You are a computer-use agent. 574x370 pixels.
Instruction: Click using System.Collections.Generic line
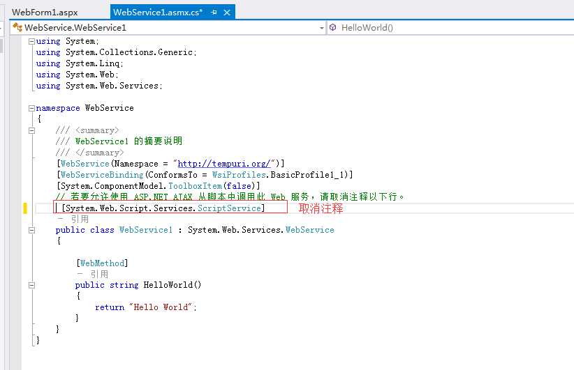116,52
